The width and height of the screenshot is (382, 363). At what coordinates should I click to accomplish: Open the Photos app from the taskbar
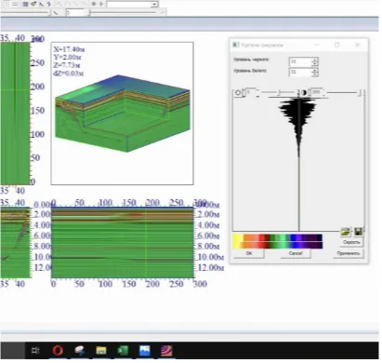point(144,351)
